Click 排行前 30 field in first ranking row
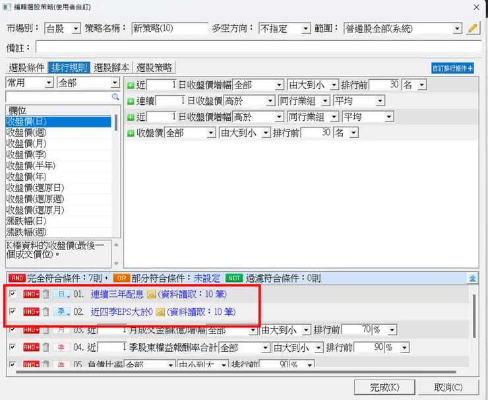The image size is (488, 400). (384, 84)
